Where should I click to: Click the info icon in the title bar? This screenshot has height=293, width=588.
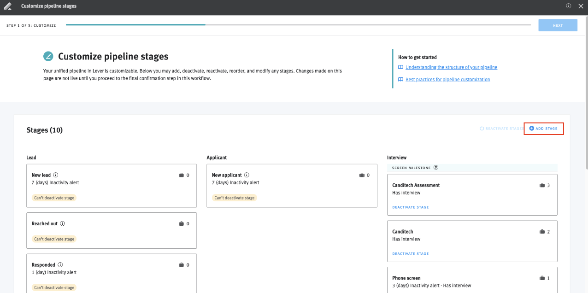coord(568,6)
